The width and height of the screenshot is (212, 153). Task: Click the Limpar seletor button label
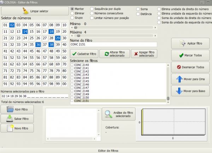[x=39, y=11]
